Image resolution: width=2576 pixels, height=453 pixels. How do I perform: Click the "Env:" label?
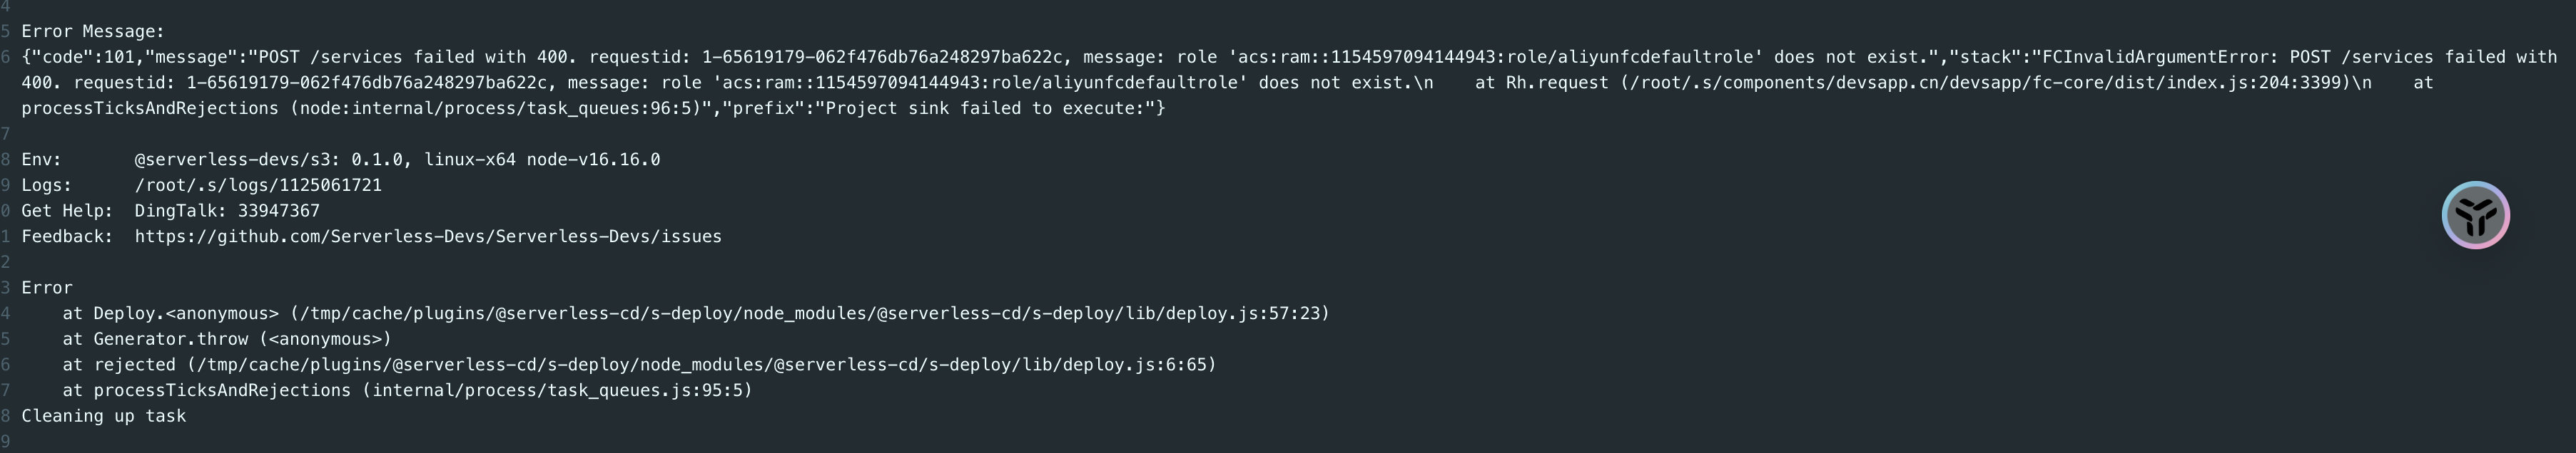coord(42,160)
